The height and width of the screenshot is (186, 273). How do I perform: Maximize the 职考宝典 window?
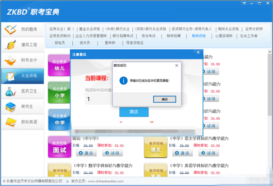259,3
